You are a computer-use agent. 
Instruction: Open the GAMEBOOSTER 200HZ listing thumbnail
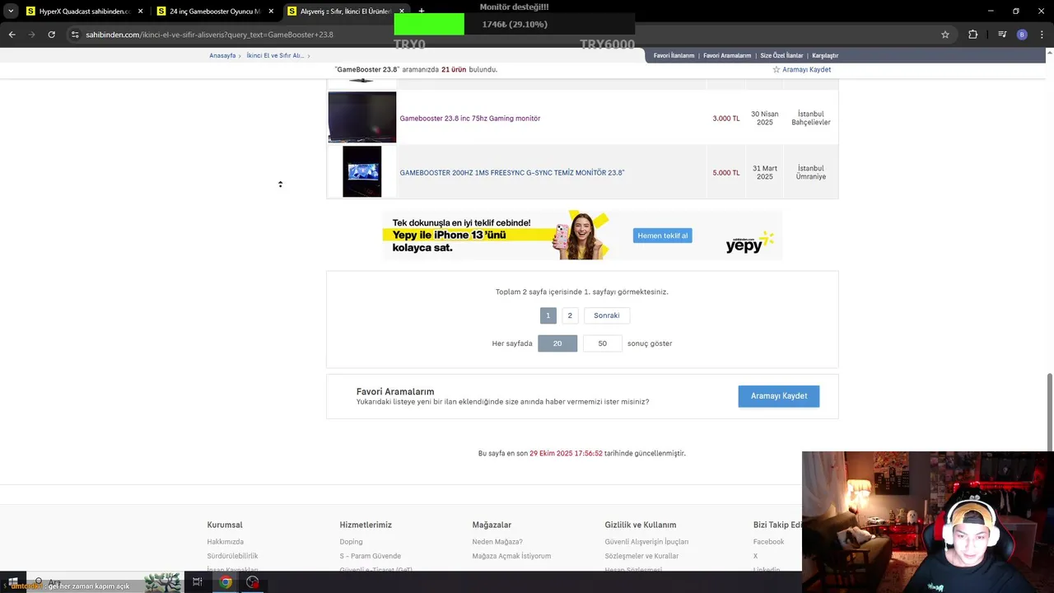[362, 171]
